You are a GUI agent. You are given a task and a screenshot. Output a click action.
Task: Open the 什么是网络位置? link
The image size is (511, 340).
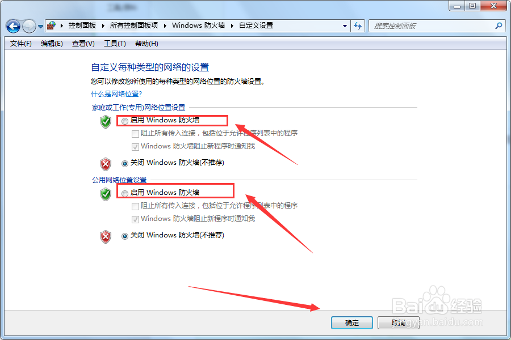coord(116,94)
